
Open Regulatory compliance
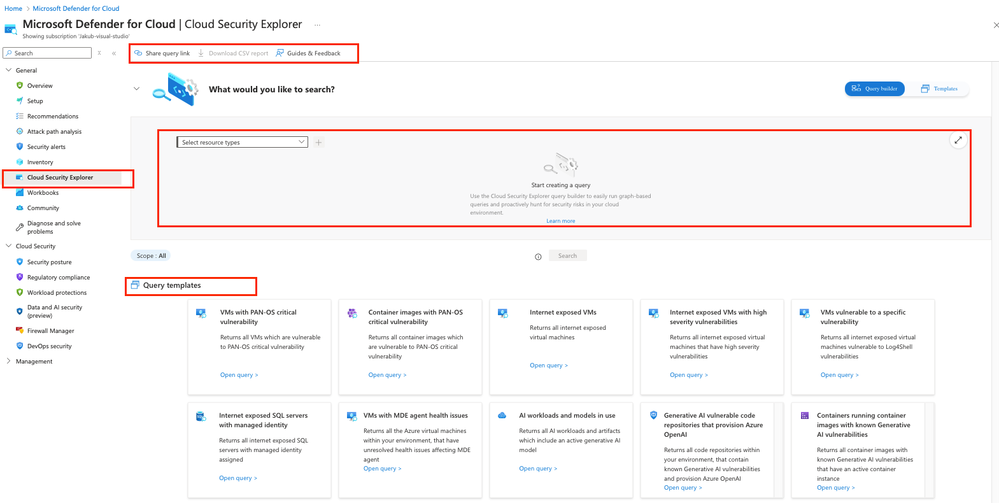click(x=59, y=278)
